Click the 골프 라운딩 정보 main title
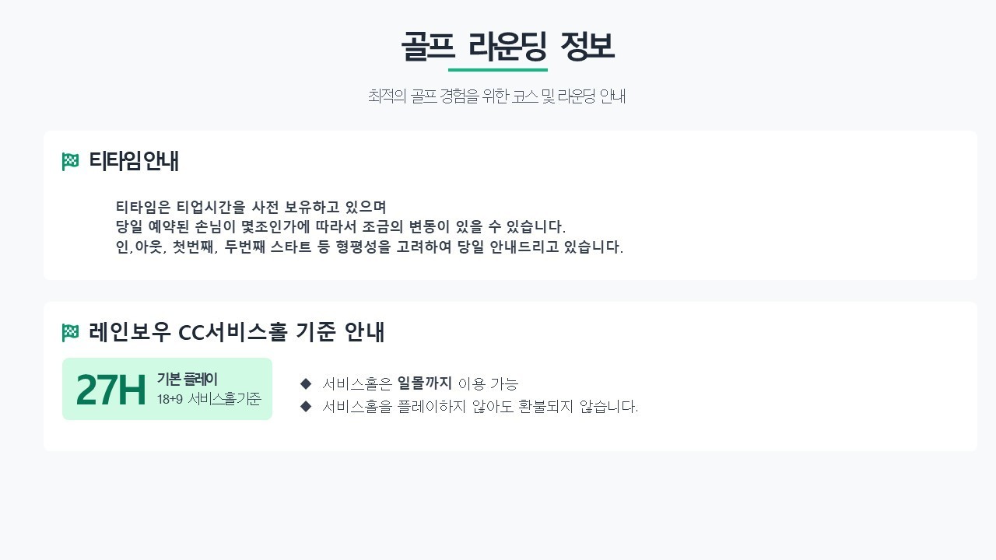This screenshot has height=560, width=996. (x=507, y=47)
